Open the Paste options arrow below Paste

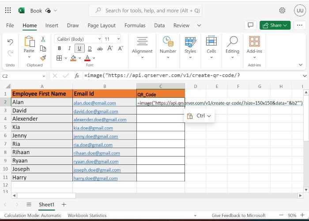29,57
